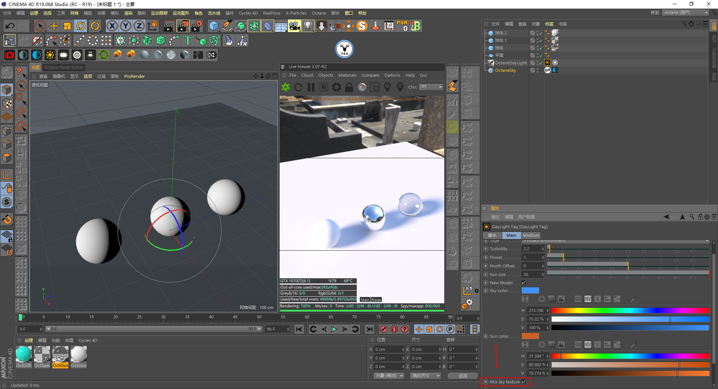Open Render Settings gear clapperboard

(x=197, y=26)
